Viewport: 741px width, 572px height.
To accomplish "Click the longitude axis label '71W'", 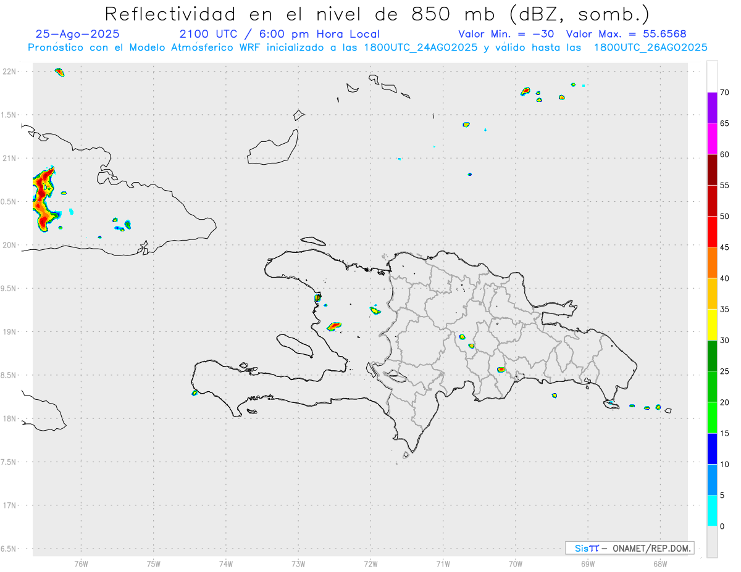I will click(x=443, y=563).
